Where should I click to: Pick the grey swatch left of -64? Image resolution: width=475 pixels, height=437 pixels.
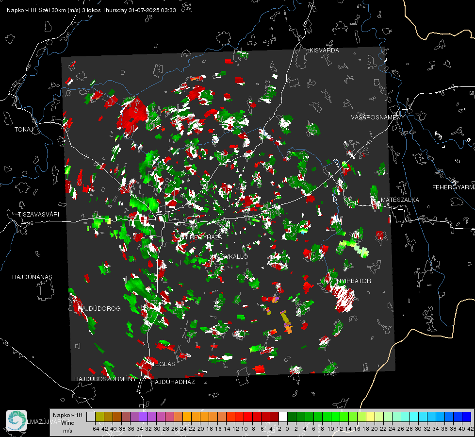click(x=91, y=417)
